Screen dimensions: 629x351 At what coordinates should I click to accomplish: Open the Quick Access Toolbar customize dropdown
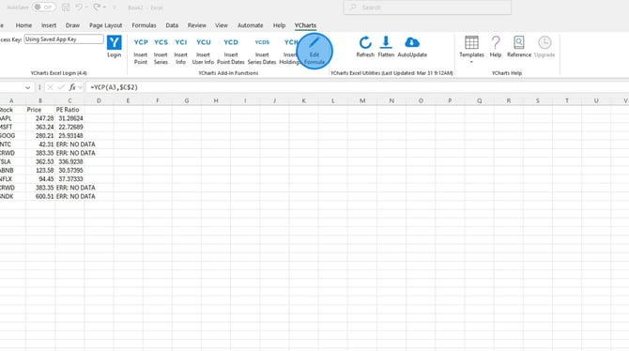point(115,8)
